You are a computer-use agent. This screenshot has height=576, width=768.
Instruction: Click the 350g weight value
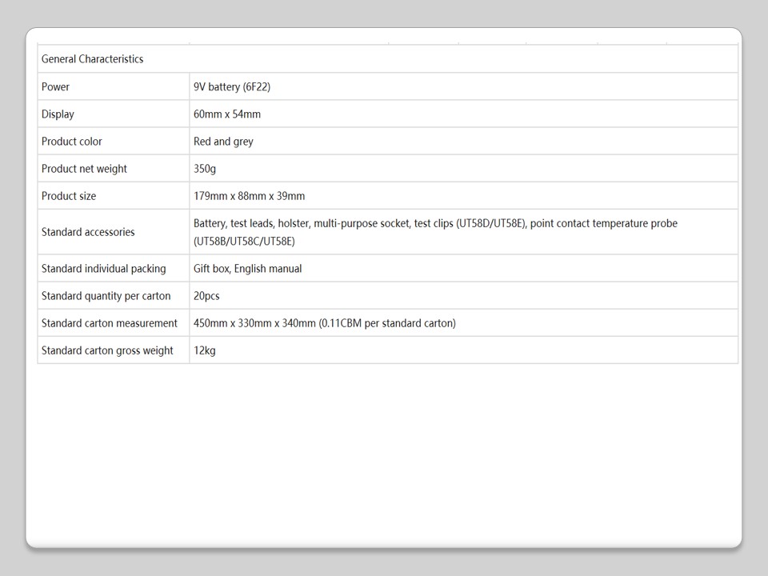[x=205, y=169]
